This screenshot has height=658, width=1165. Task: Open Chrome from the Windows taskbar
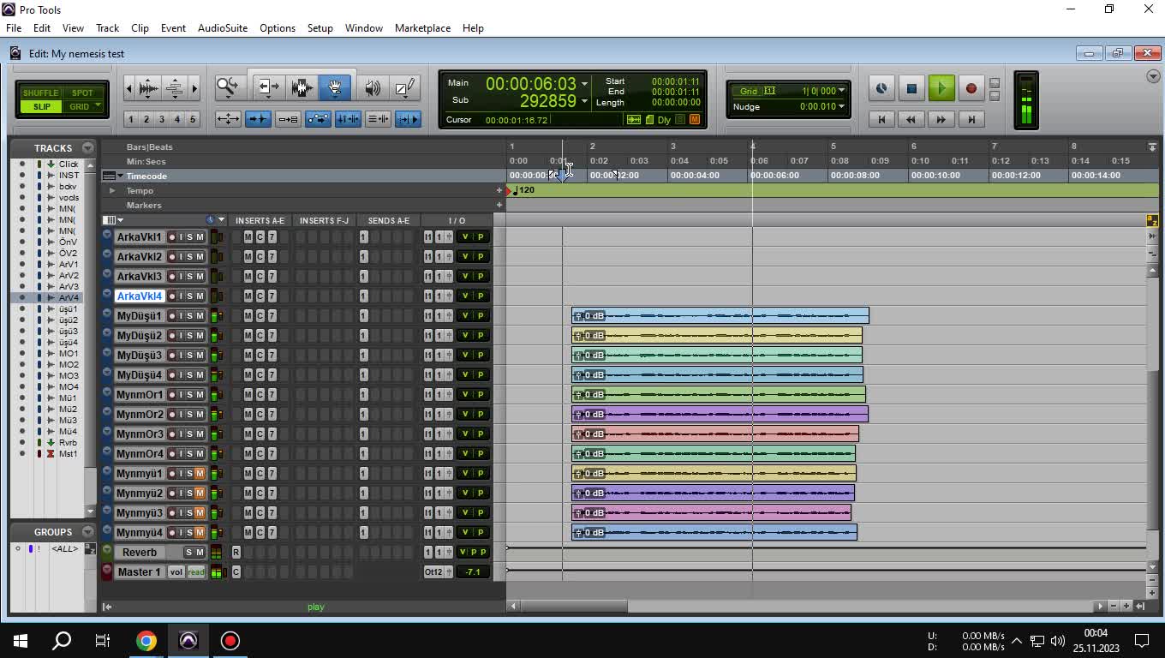coord(146,641)
